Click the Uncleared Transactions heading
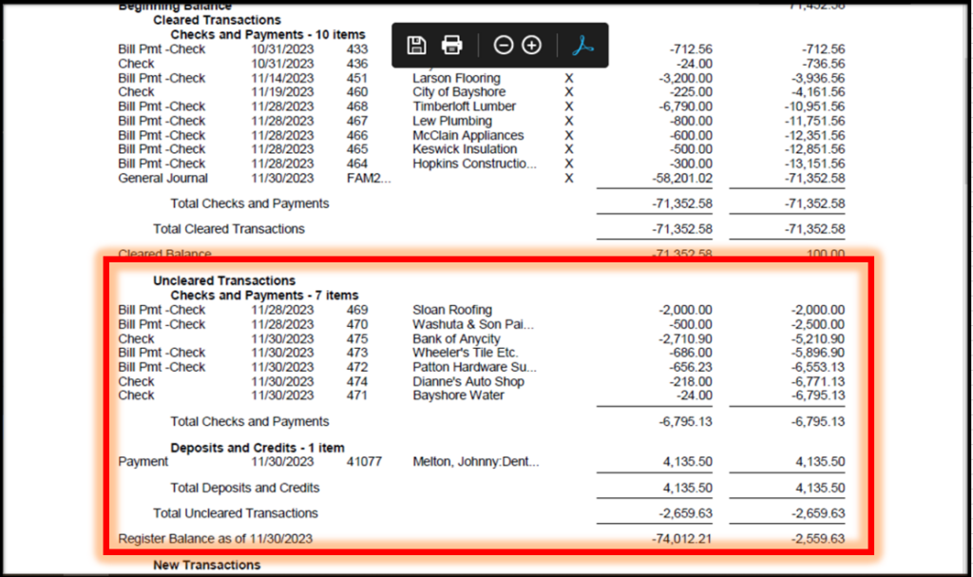Image resolution: width=973 pixels, height=577 pixels. tap(224, 280)
